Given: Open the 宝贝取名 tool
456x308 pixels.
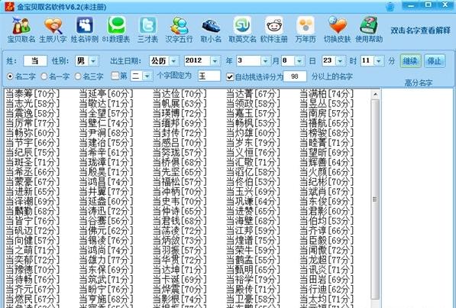Looking at the screenshot, I should (x=21, y=30).
